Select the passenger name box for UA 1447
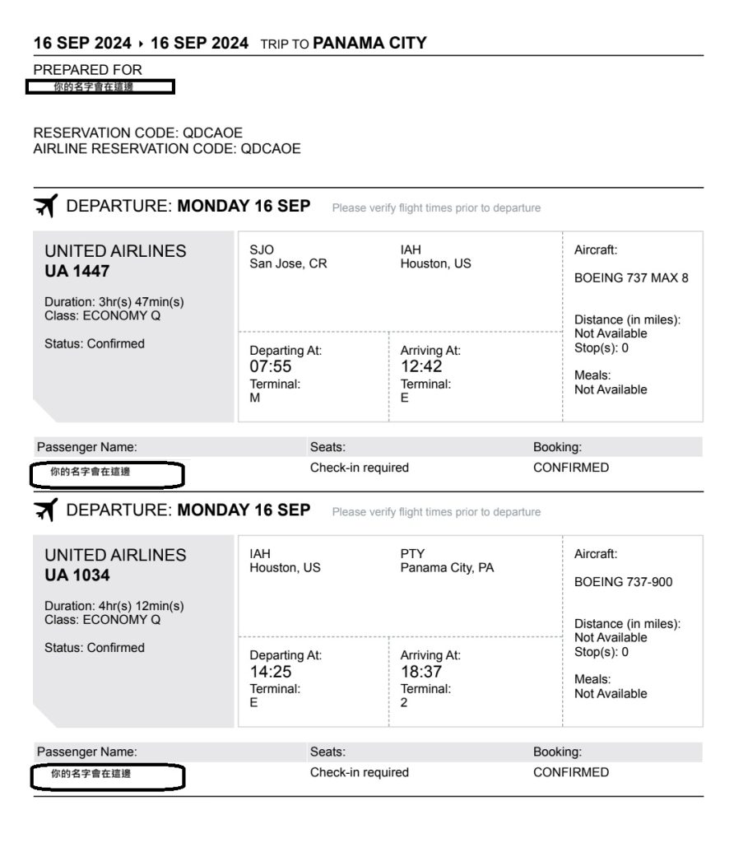Viewport: 734px width, 843px height. [x=107, y=473]
